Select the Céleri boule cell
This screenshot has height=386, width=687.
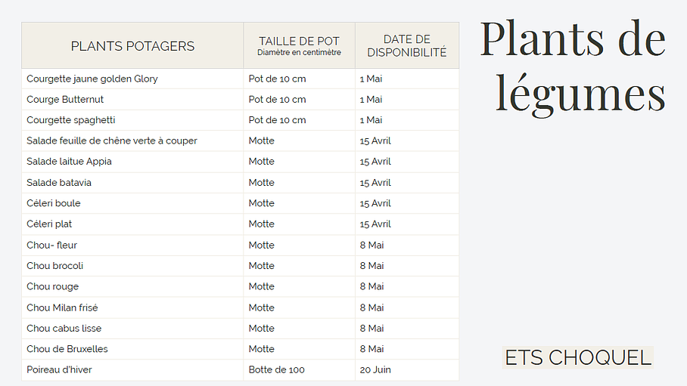tap(53, 203)
